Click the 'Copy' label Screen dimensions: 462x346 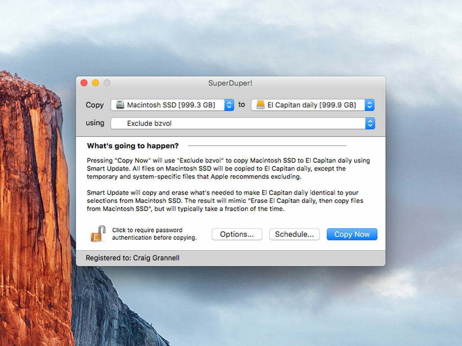[95, 105]
